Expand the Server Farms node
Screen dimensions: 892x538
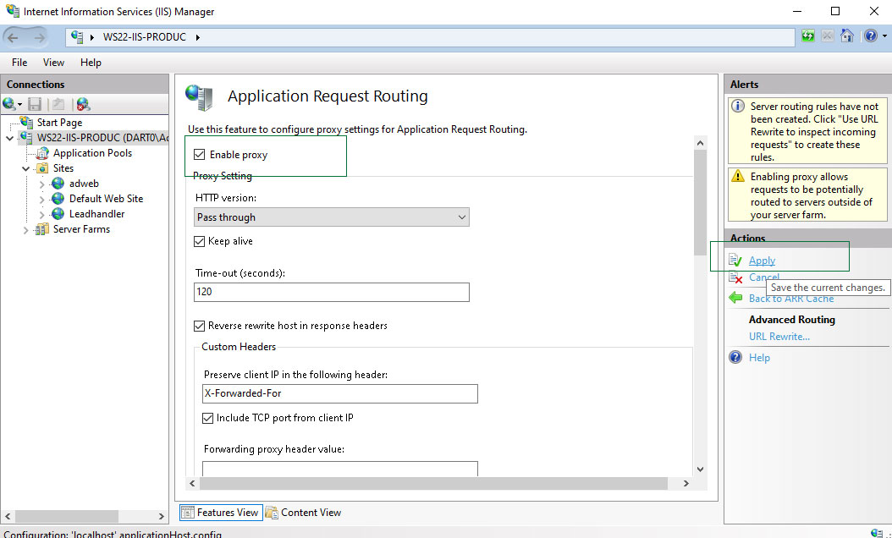tap(26, 230)
